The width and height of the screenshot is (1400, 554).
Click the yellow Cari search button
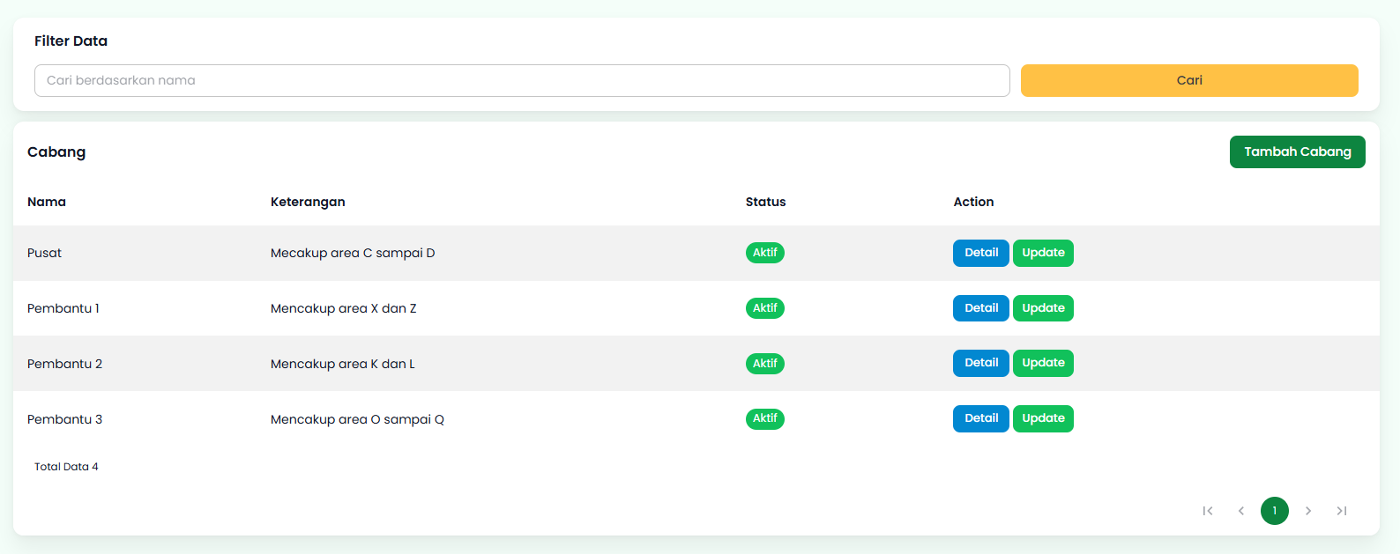(x=1188, y=80)
